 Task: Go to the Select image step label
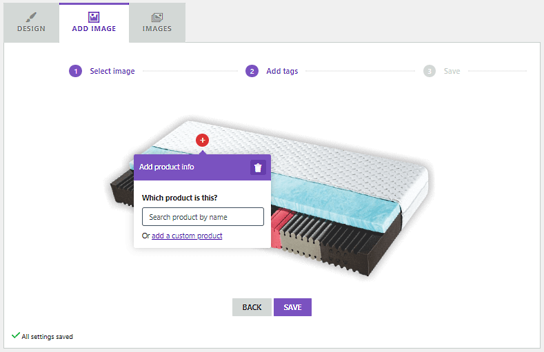coord(112,71)
